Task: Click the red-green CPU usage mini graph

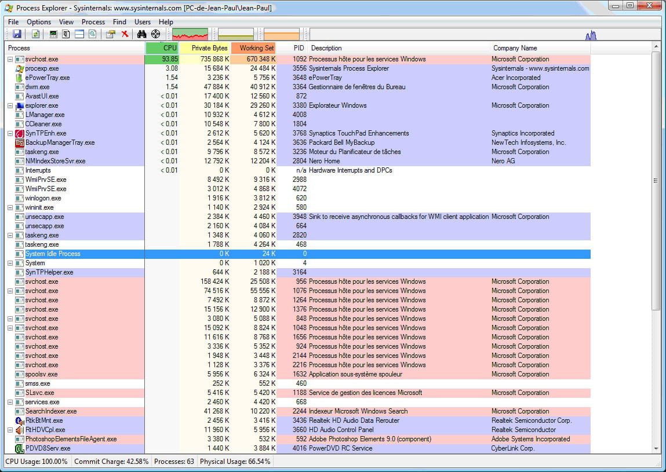Action: pyautogui.click(x=190, y=34)
